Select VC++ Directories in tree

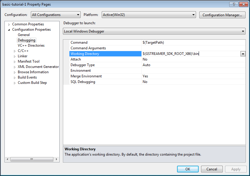pos(31,45)
